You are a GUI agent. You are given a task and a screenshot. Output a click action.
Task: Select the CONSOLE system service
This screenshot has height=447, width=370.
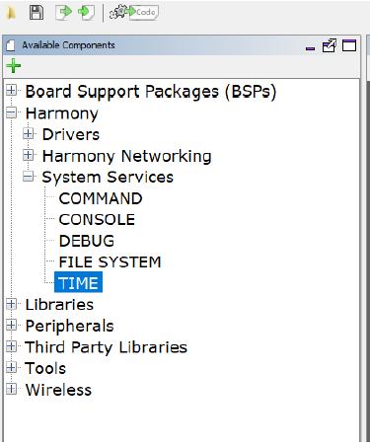(97, 220)
